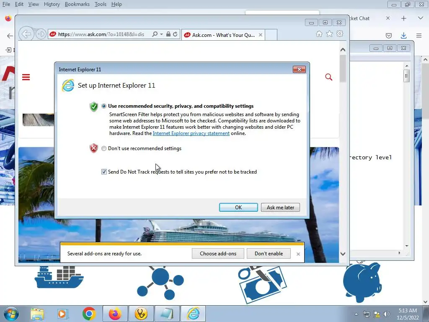This screenshot has width=429, height=322.
Task: Expand the IE address bar autocomplete dropdown
Action: [x=161, y=34]
